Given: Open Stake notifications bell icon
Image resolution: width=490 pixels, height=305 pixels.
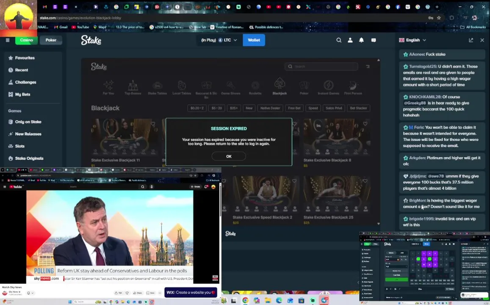Looking at the screenshot, I should click(x=361, y=40).
